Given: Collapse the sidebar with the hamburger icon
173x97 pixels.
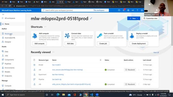Looking at the screenshot, I should (x=3, y=14).
